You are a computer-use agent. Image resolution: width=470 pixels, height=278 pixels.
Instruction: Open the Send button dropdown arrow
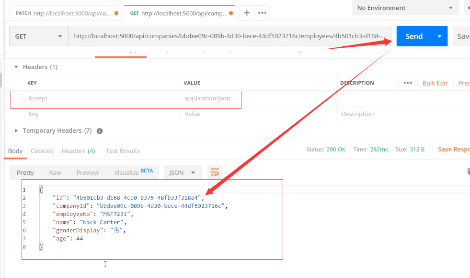tap(439, 36)
